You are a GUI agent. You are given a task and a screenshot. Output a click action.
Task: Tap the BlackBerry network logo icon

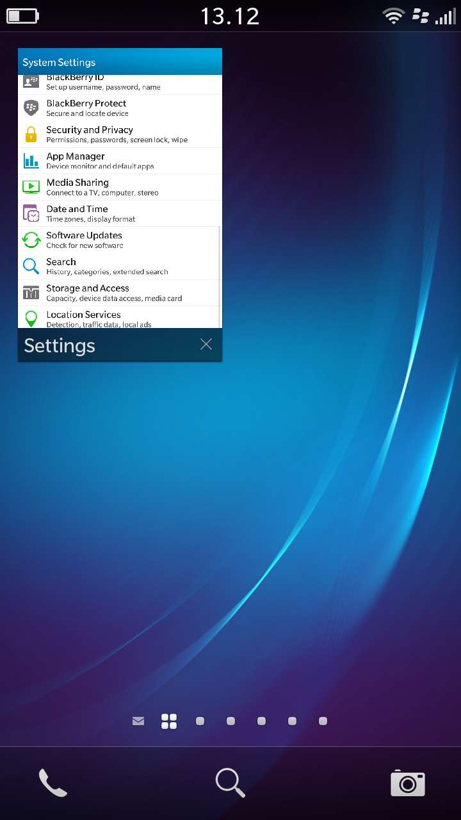coord(420,16)
